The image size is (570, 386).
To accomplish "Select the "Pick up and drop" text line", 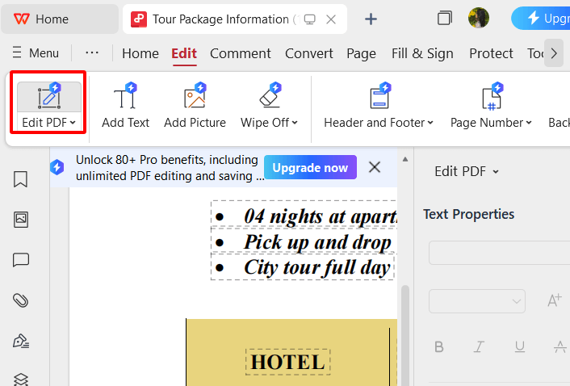I will coord(304,241).
